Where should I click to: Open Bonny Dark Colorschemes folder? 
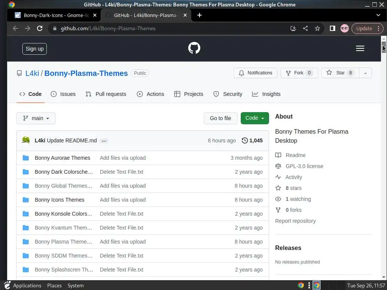[x=63, y=172]
